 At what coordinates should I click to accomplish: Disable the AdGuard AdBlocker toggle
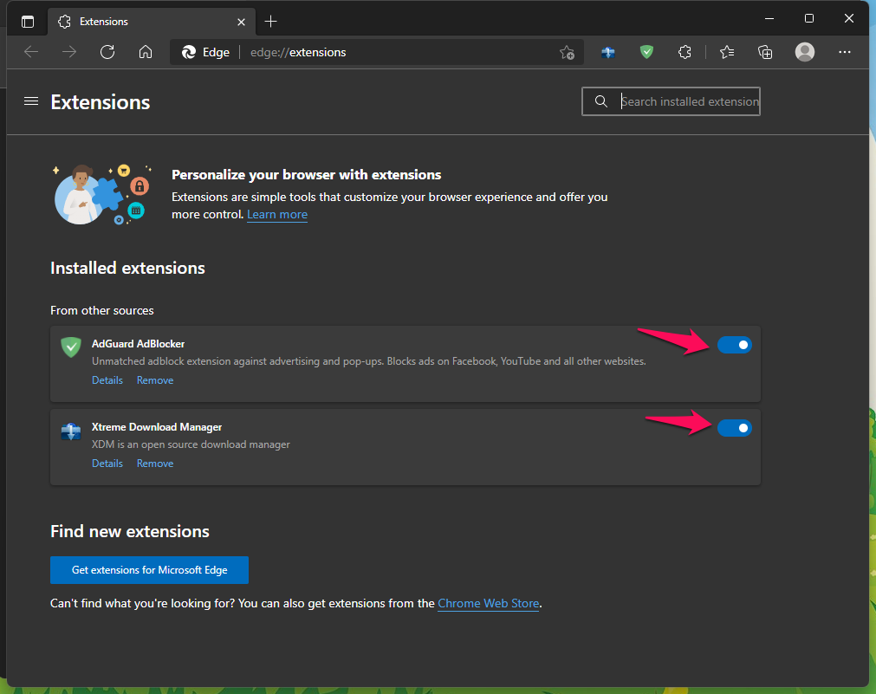tap(734, 345)
